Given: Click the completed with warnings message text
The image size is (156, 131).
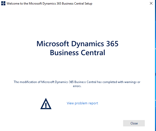Looking at the screenshot, I should [77, 84].
